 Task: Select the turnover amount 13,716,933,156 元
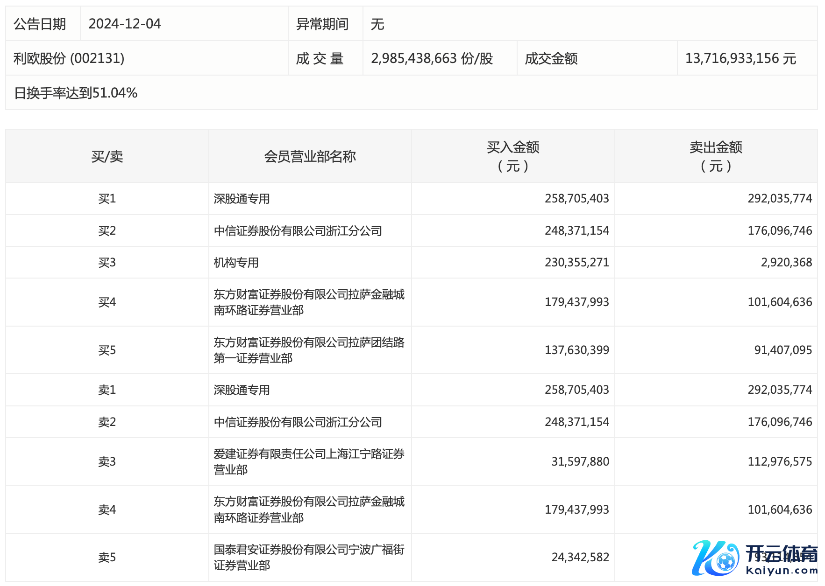(x=740, y=58)
